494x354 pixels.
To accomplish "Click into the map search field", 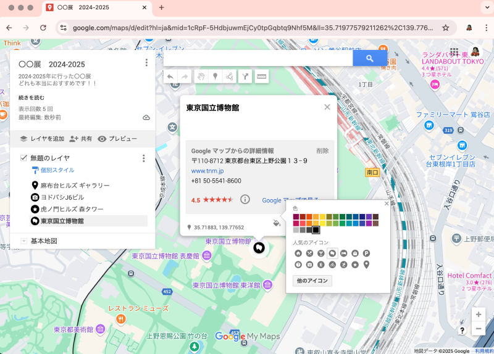I will point(258,58).
